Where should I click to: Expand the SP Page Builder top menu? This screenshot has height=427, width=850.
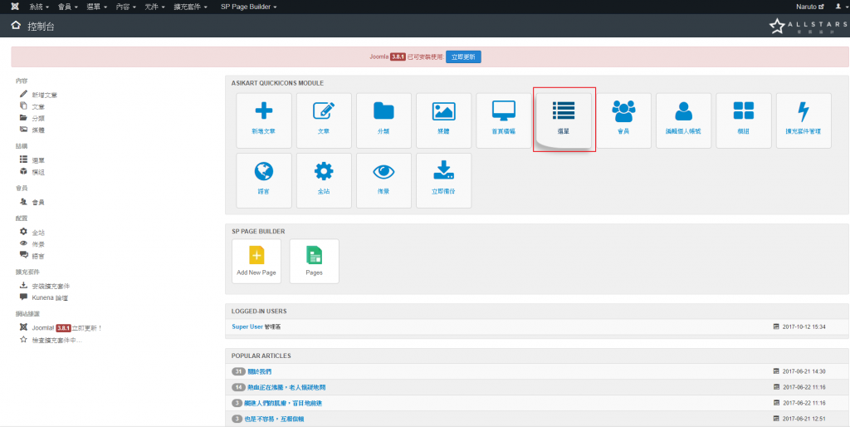(249, 7)
